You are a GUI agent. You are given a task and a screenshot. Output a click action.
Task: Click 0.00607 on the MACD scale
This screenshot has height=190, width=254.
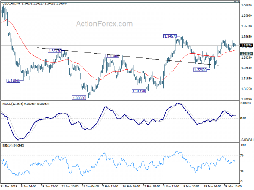click(246, 103)
